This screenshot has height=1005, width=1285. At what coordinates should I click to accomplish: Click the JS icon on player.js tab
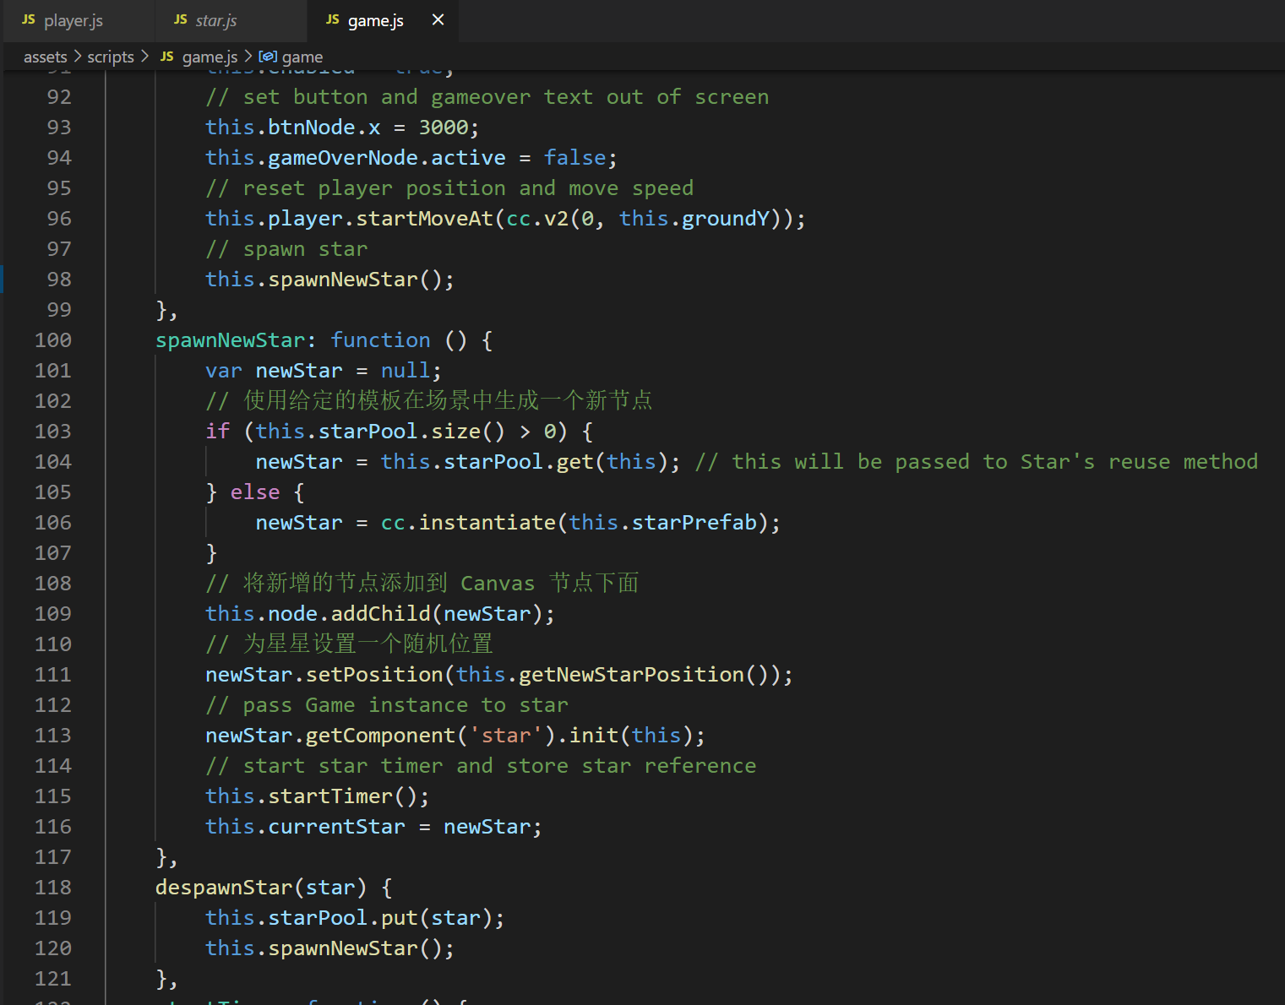[x=29, y=19]
